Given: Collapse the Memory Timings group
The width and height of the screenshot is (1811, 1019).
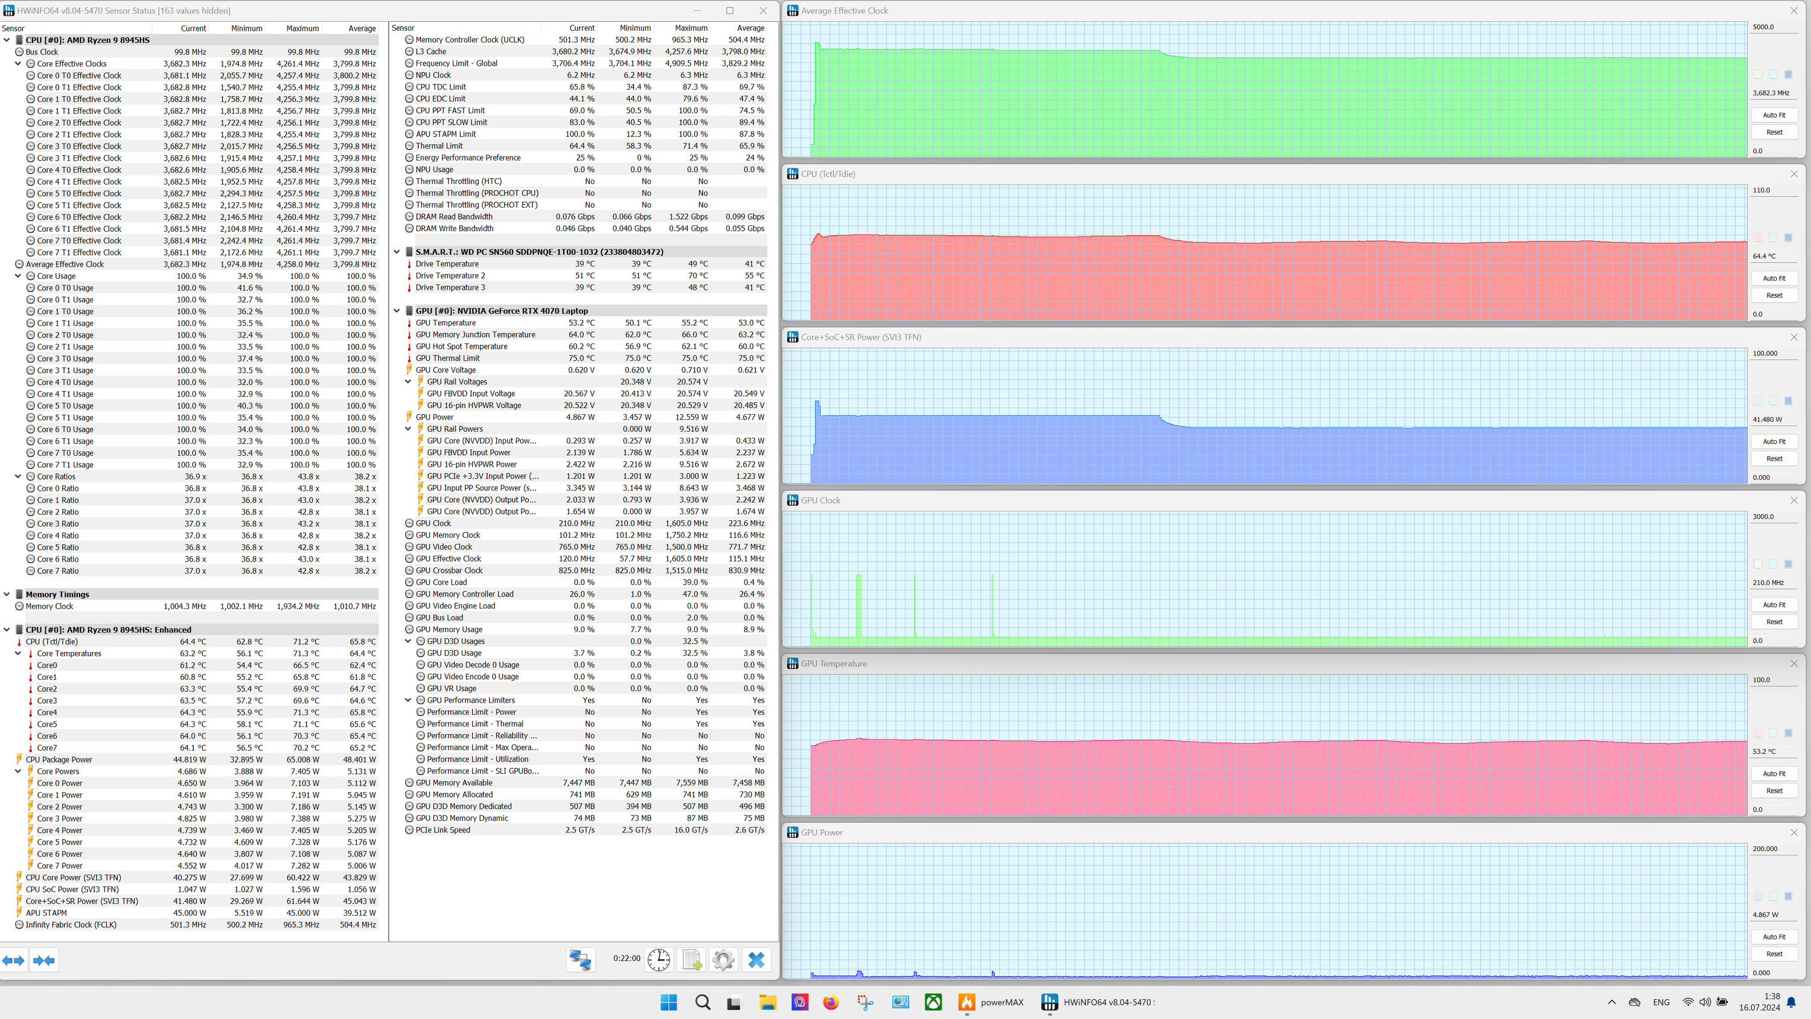Looking at the screenshot, I should [x=7, y=594].
